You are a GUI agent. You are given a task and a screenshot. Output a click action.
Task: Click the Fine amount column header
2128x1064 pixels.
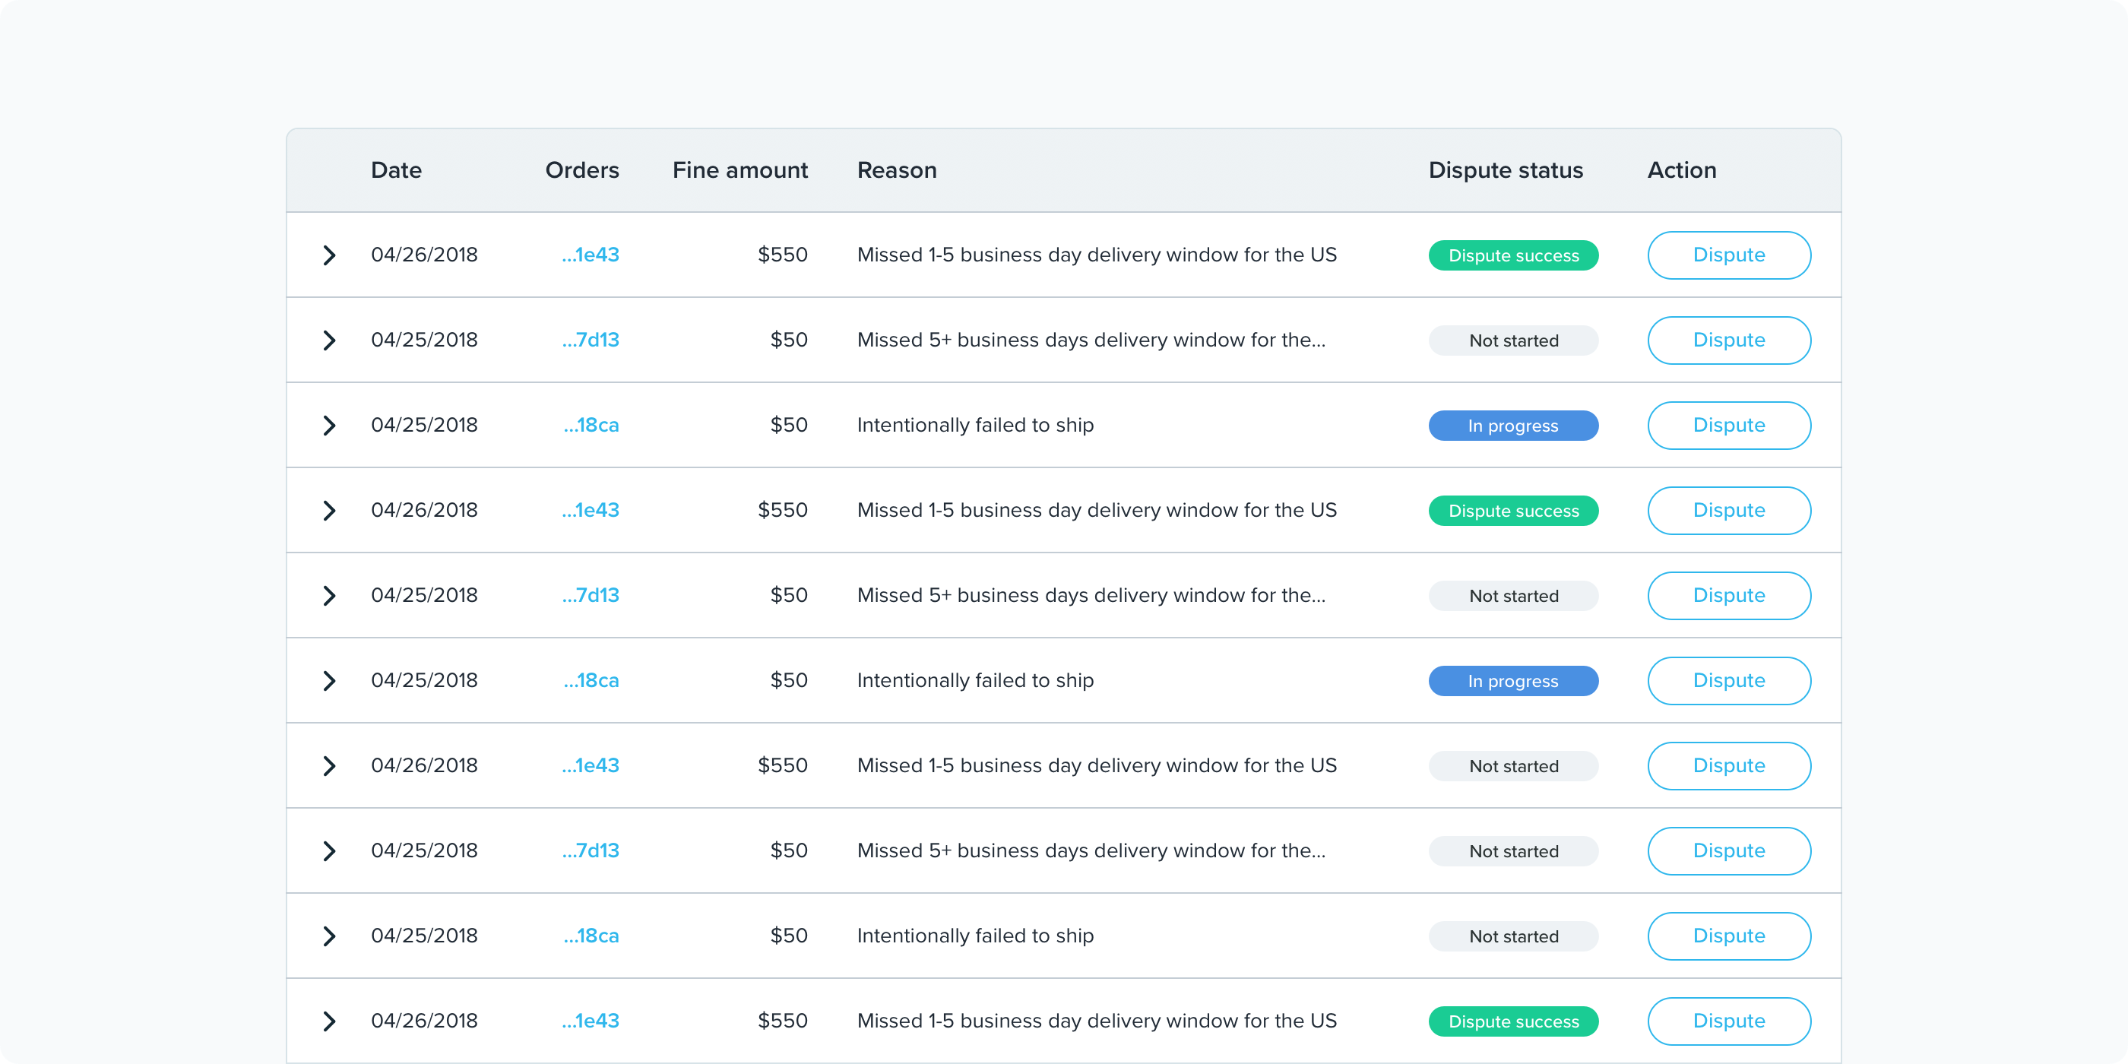tap(739, 170)
